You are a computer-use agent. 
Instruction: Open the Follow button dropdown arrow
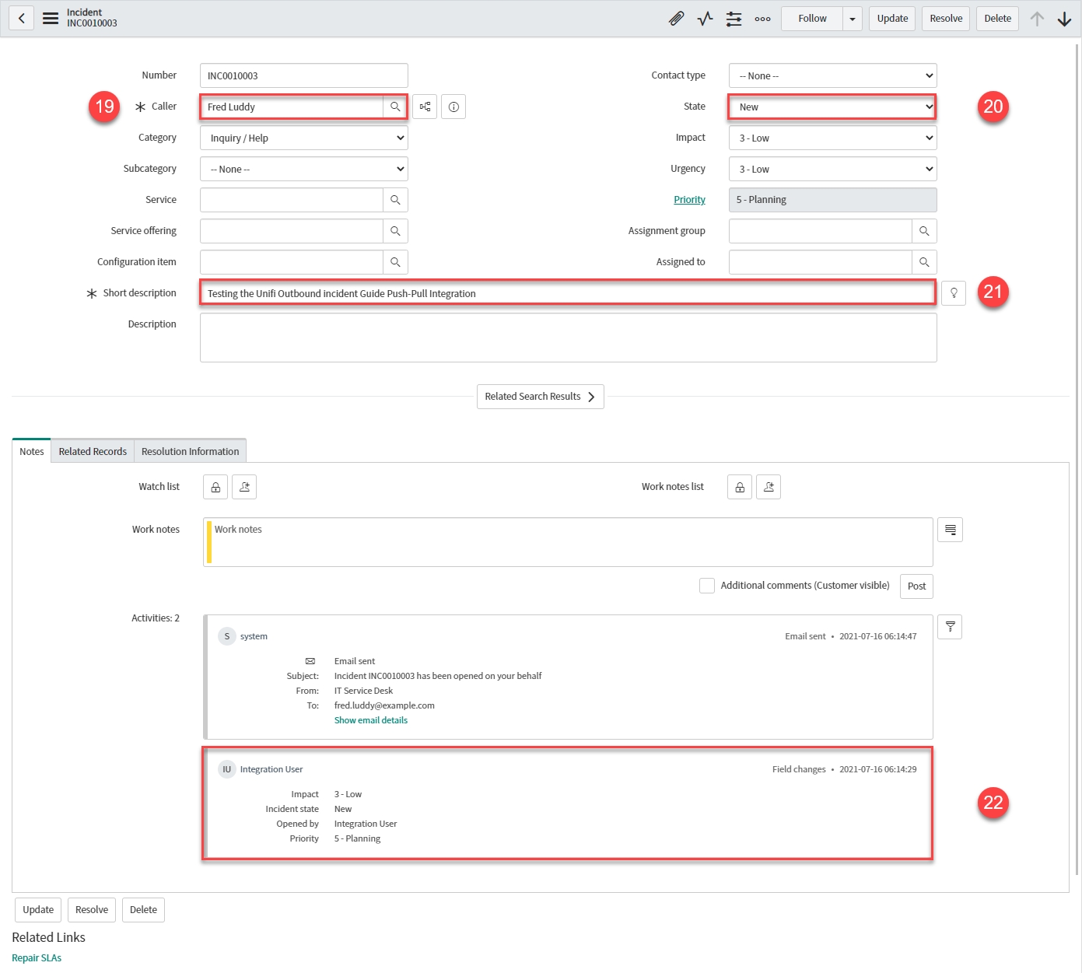point(853,19)
